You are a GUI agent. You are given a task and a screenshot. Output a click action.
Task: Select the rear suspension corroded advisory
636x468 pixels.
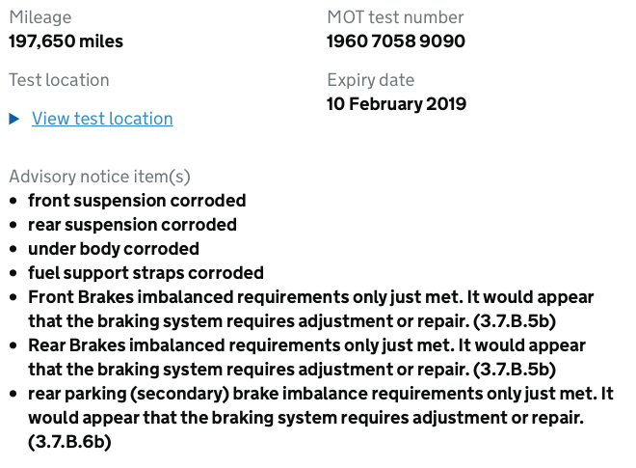coord(132,225)
